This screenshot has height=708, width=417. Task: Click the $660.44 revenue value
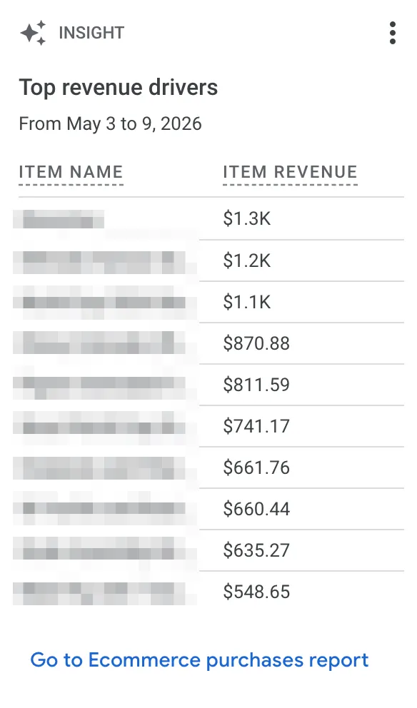coord(256,509)
